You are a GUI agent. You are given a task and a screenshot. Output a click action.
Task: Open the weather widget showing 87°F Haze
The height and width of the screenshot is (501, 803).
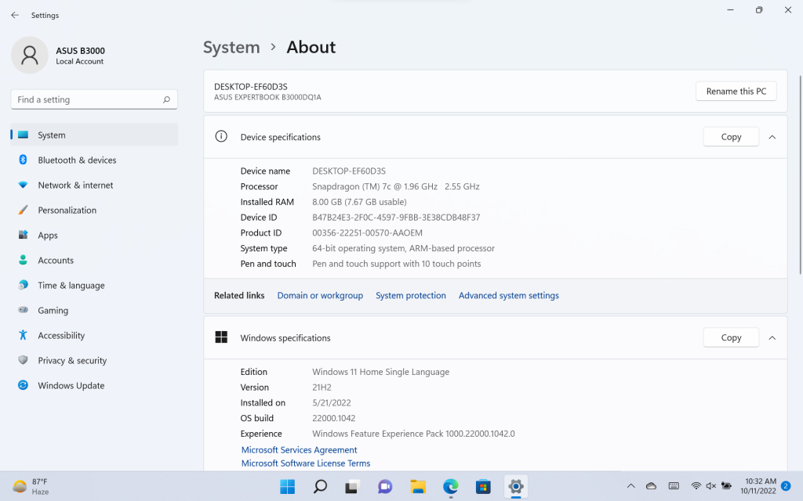coord(31,486)
